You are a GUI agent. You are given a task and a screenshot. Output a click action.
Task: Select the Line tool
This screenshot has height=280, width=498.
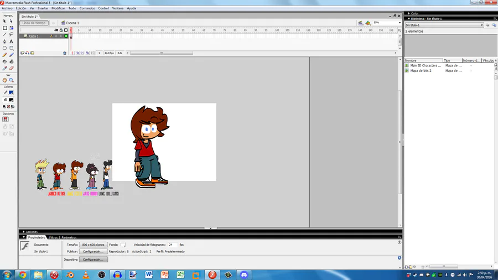pos(4,35)
